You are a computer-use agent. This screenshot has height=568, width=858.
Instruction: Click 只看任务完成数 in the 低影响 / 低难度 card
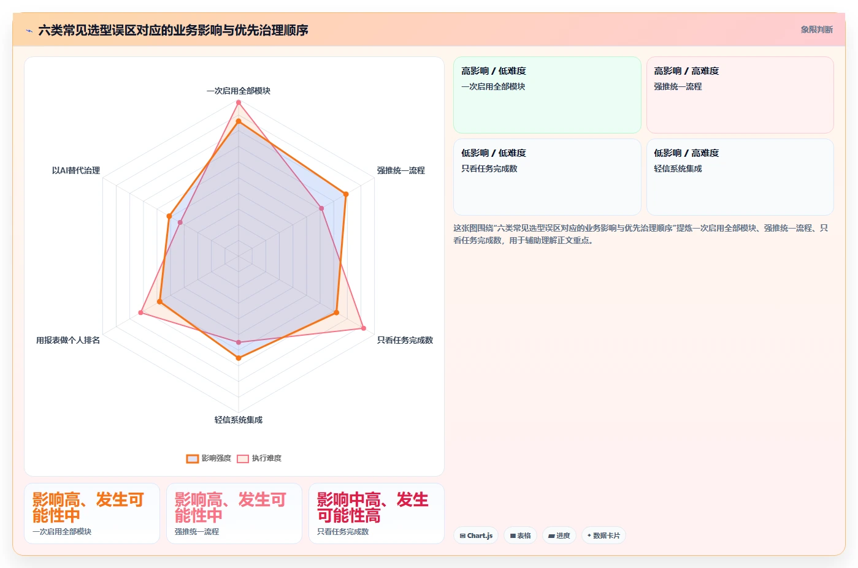tap(489, 169)
